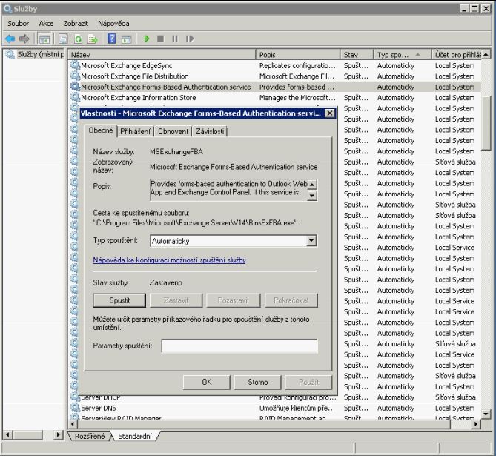Screen dimensions: 496x456
Task: Toggle the console tree pane icon
Action: tap(44, 39)
